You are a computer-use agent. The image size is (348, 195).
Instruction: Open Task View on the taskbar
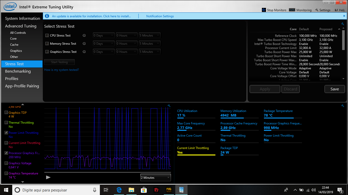106,190
